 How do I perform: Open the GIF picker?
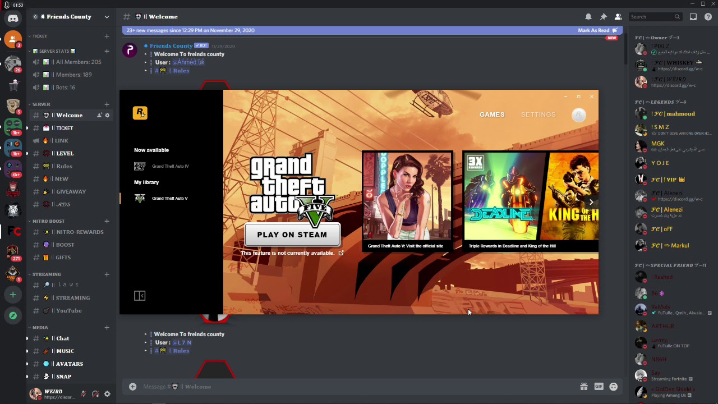[x=599, y=387]
